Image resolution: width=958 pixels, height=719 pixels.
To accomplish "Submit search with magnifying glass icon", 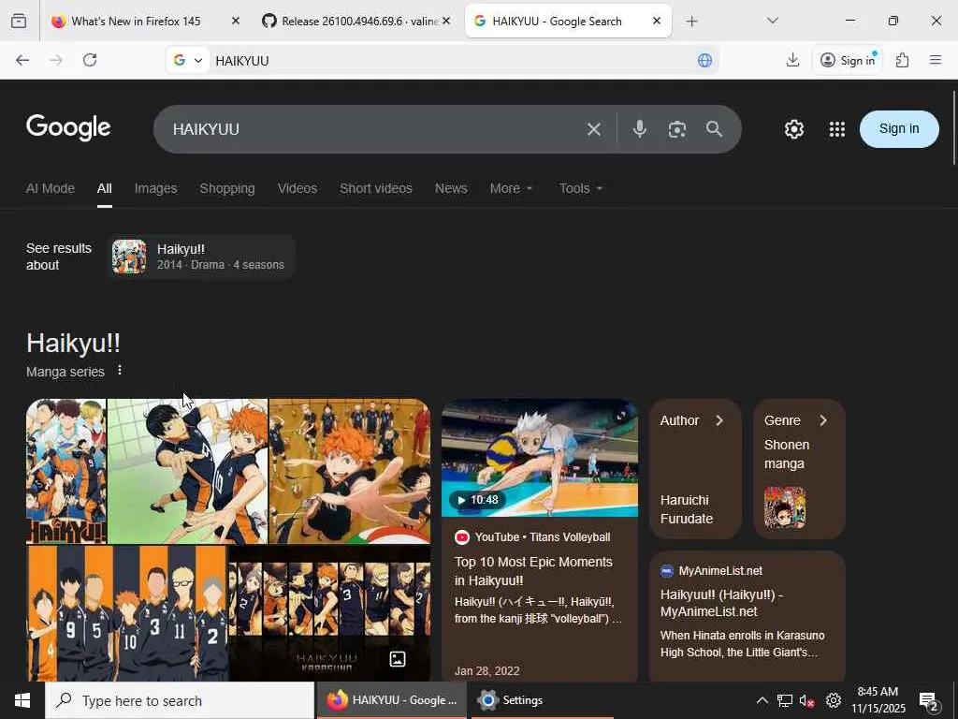I will pyautogui.click(x=714, y=129).
